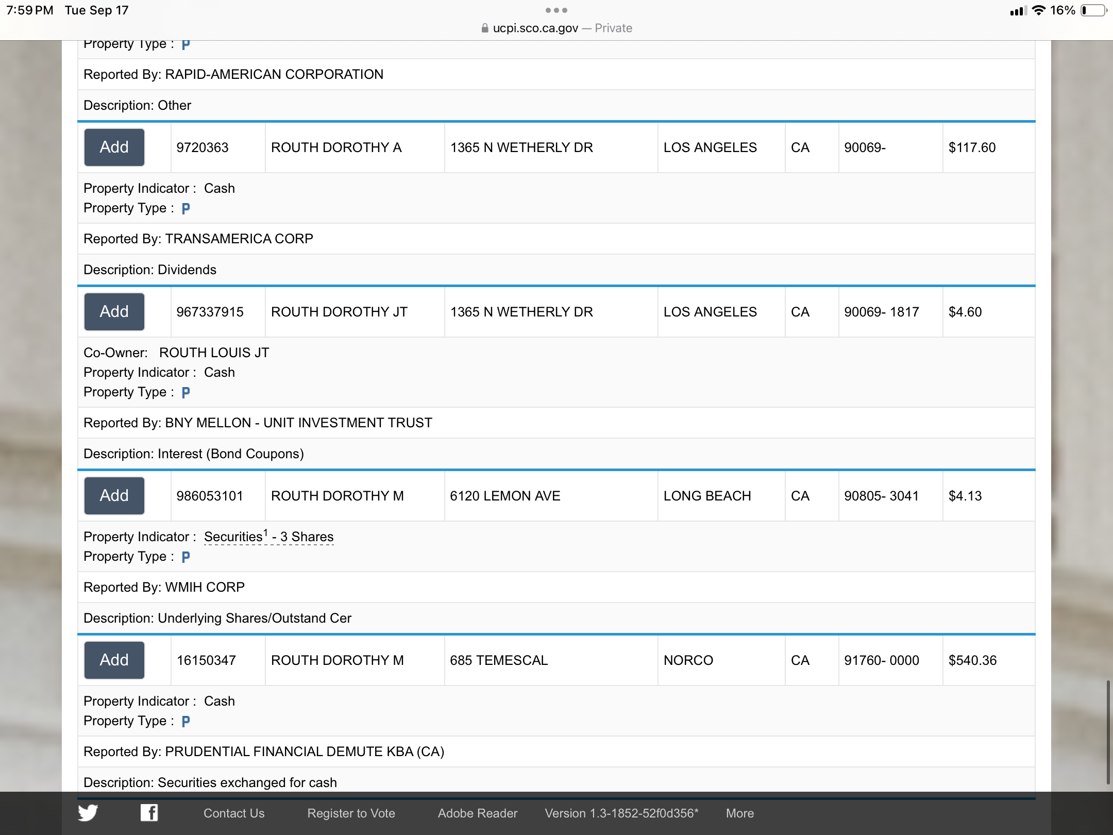Add property 16150347 to claim

pos(114,660)
